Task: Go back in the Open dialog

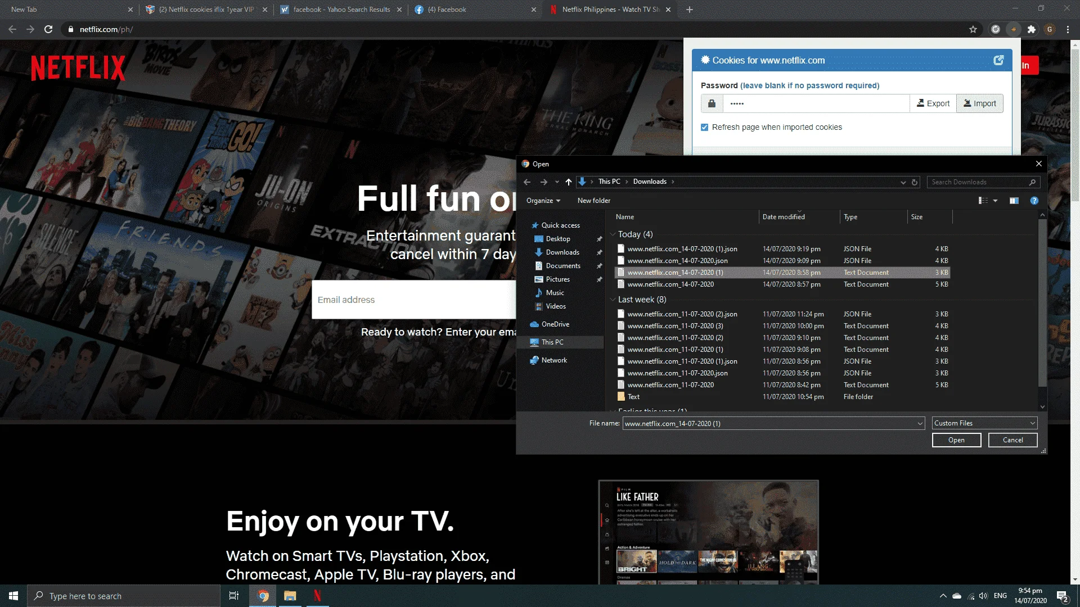Action: [527, 182]
